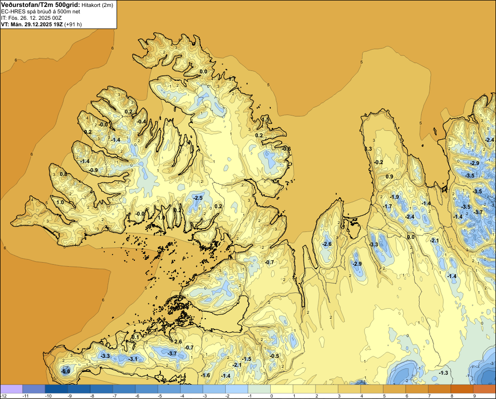
Task: Choose the legend swatch between 2 and 3
Action: click(x=327, y=389)
